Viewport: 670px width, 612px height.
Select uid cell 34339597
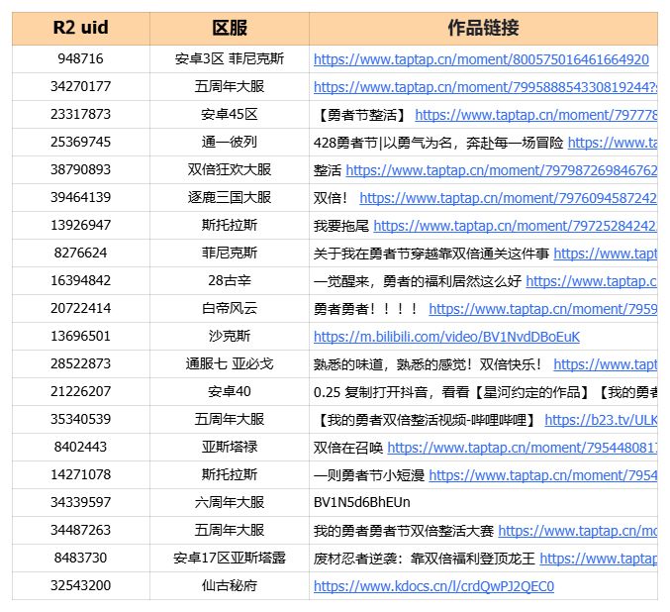[x=81, y=503]
